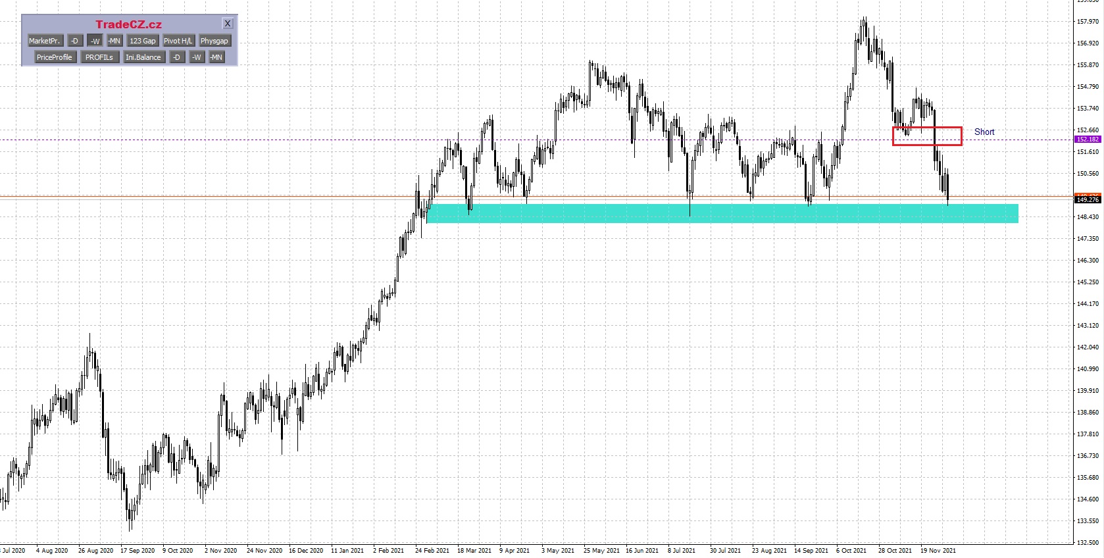Screen dimensions: 1104x558
Task: Open the PriceProfile tool
Action: [x=54, y=57]
